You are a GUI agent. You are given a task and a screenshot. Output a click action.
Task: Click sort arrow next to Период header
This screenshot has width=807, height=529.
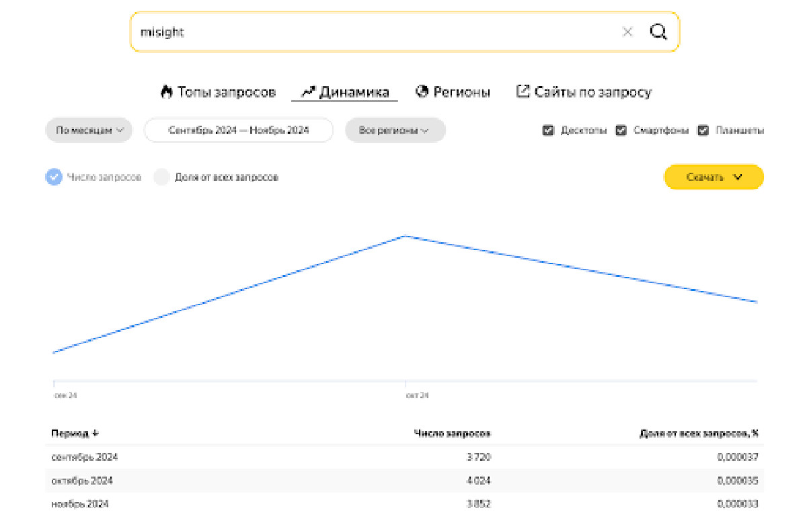[x=95, y=434]
